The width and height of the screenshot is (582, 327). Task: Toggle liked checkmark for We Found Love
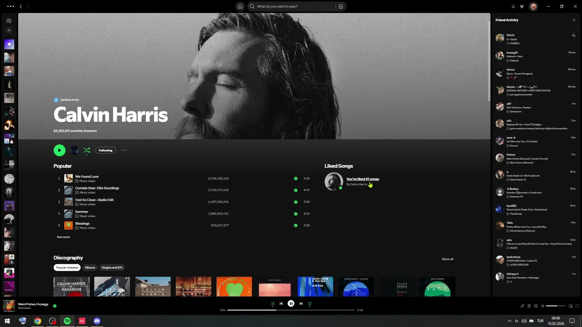click(x=296, y=178)
